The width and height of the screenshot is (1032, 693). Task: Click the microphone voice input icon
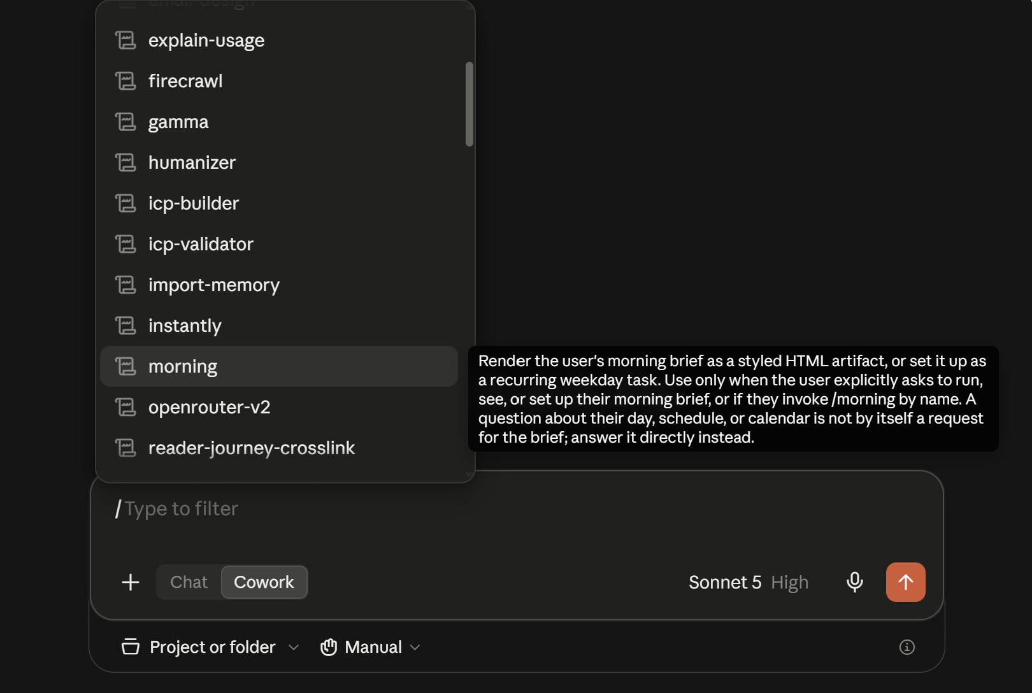click(854, 582)
